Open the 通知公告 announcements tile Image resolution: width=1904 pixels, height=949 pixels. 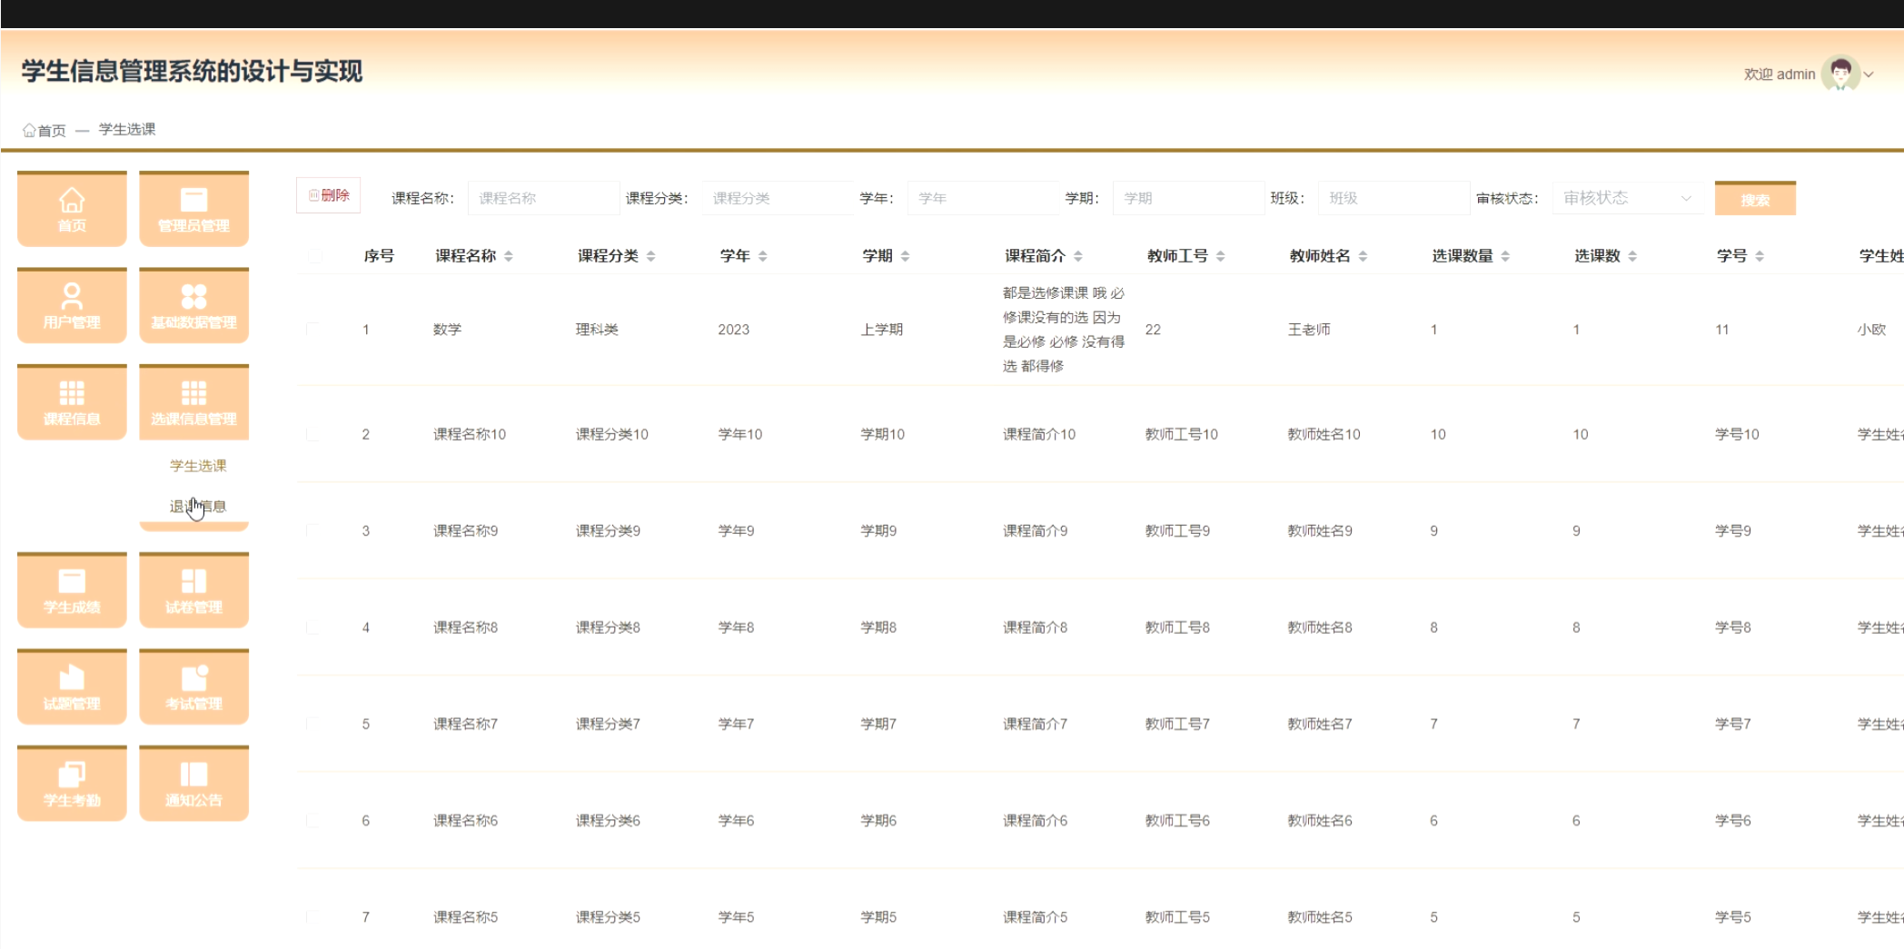pos(193,785)
